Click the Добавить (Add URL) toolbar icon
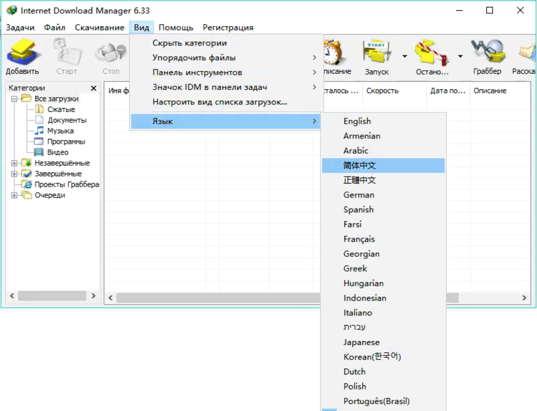The image size is (537, 411). tap(23, 53)
